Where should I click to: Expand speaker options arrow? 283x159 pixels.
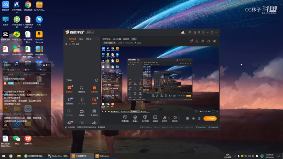[x=179, y=118]
